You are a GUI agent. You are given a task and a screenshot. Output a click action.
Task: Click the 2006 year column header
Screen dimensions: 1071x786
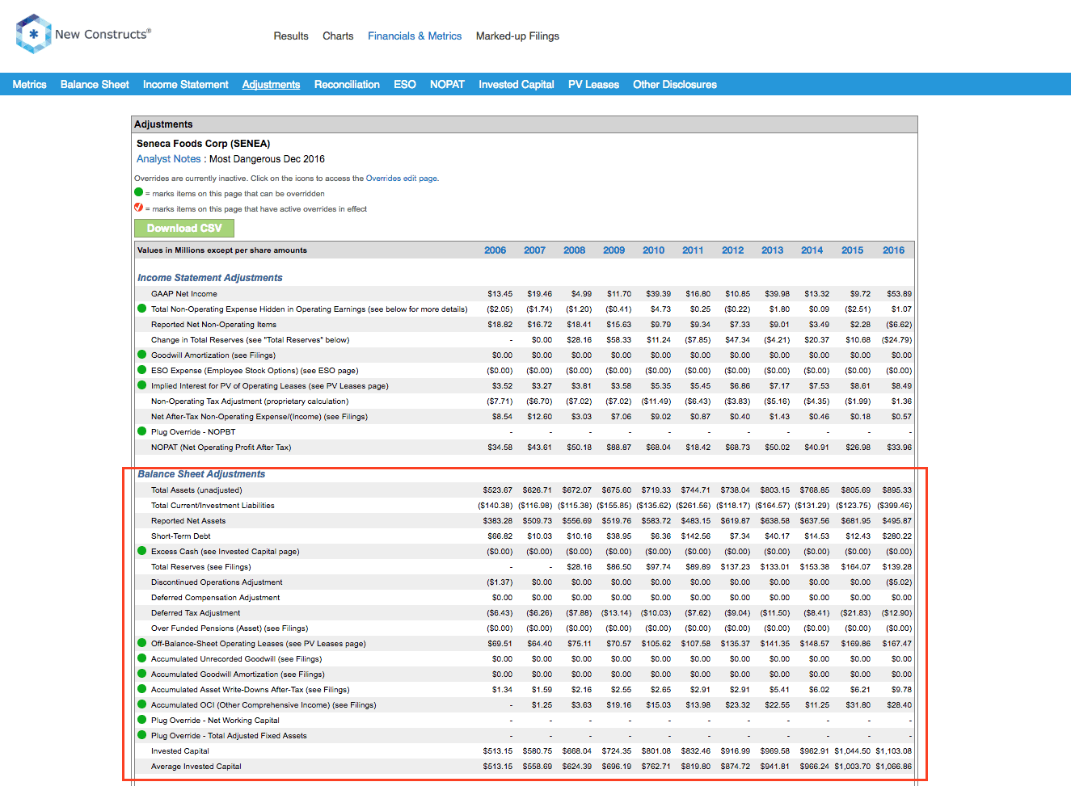pos(495,250)
